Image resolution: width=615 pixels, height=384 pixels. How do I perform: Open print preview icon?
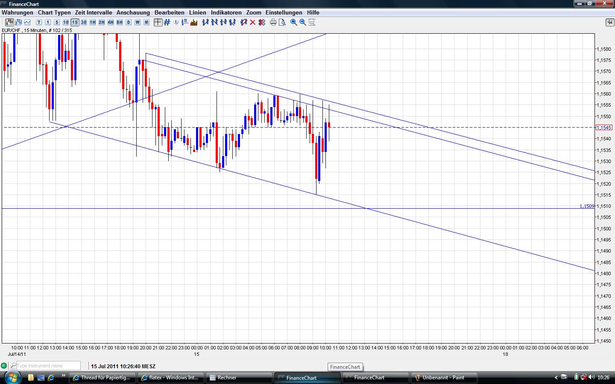tap(282, 22)
